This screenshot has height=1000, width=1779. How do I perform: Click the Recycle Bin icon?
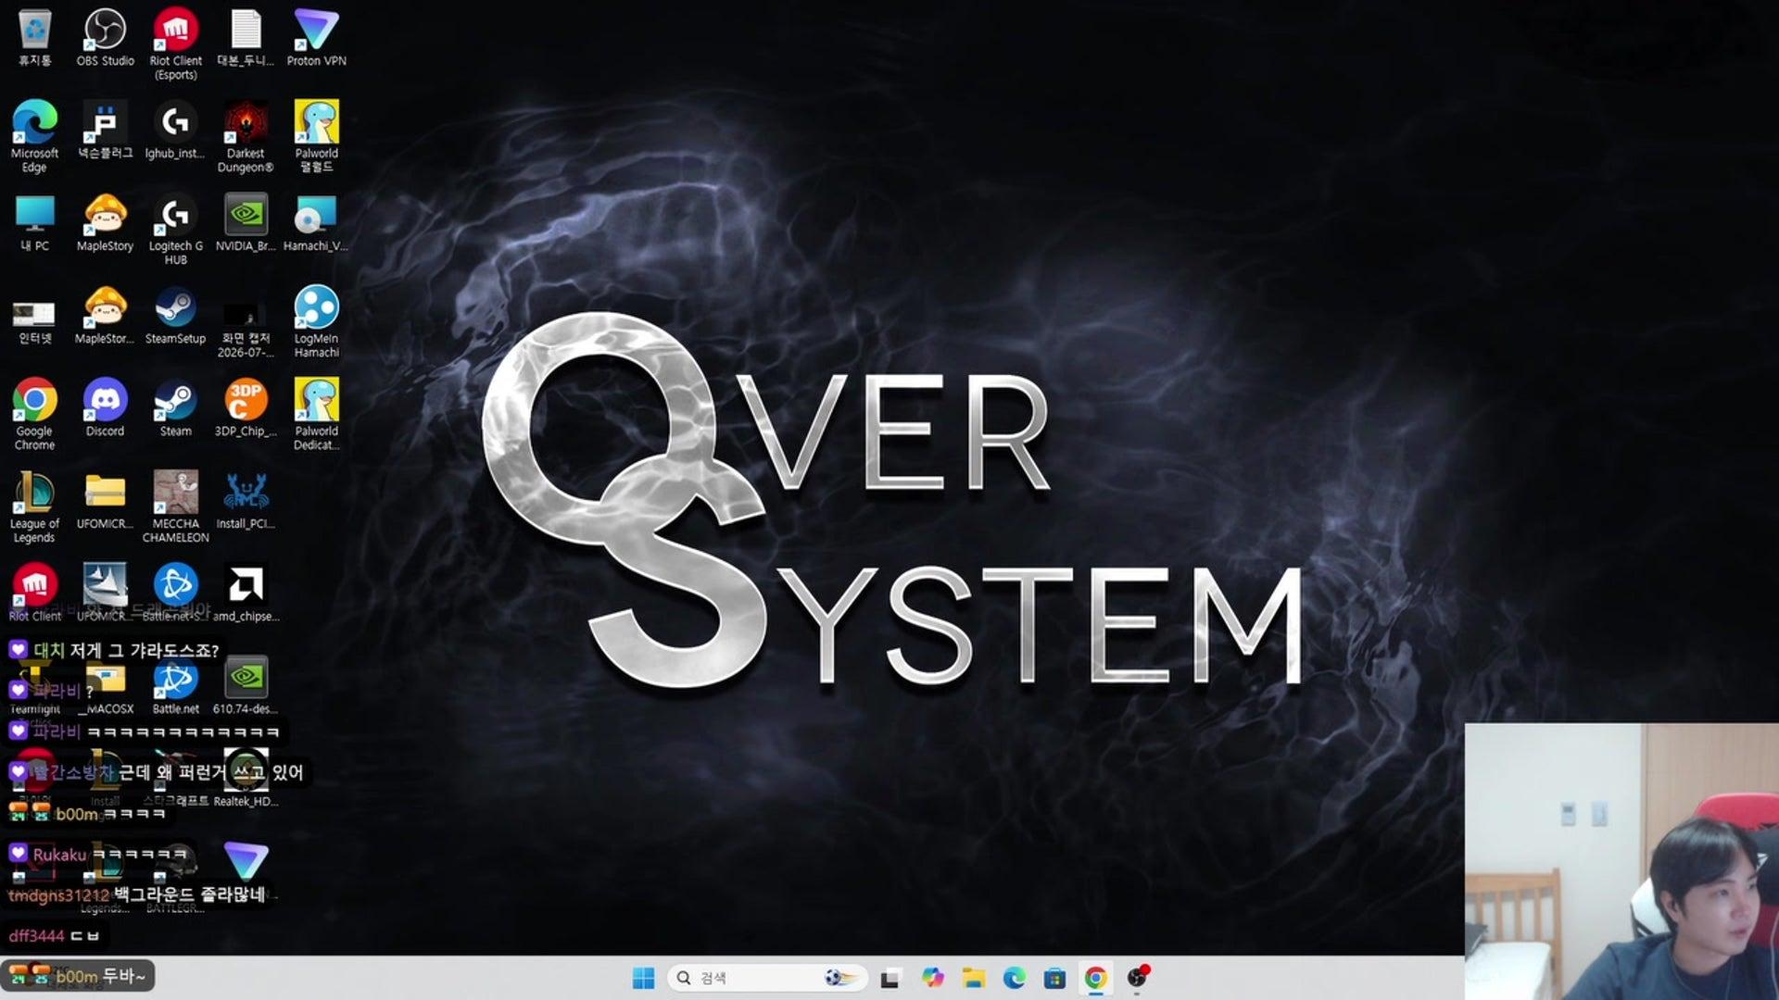pyautogui.click(x=34, y=39)
